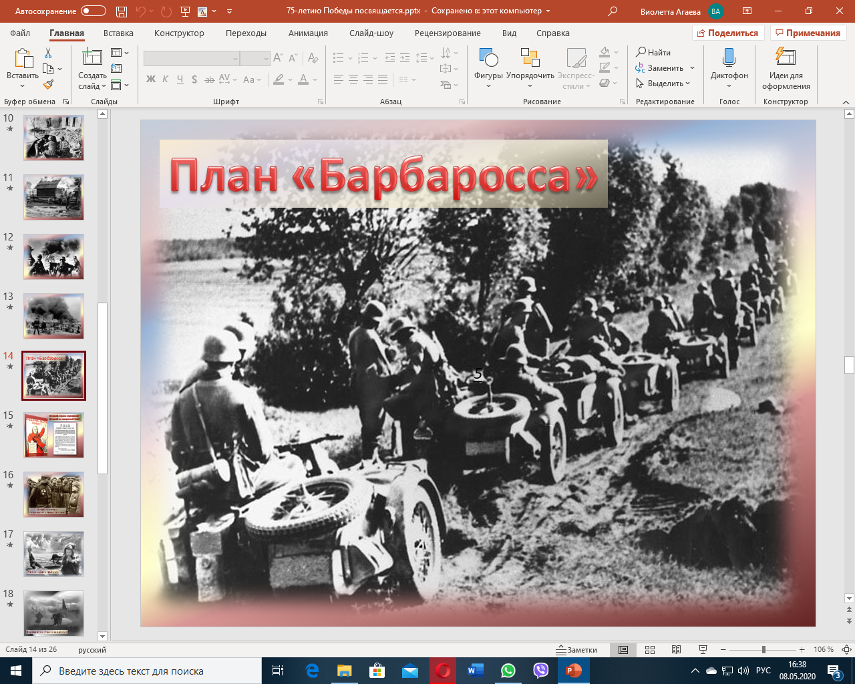Click the Dictophone (Диктофон) icon
Viewport: 855px width, 684px height.
pos(729,58)
